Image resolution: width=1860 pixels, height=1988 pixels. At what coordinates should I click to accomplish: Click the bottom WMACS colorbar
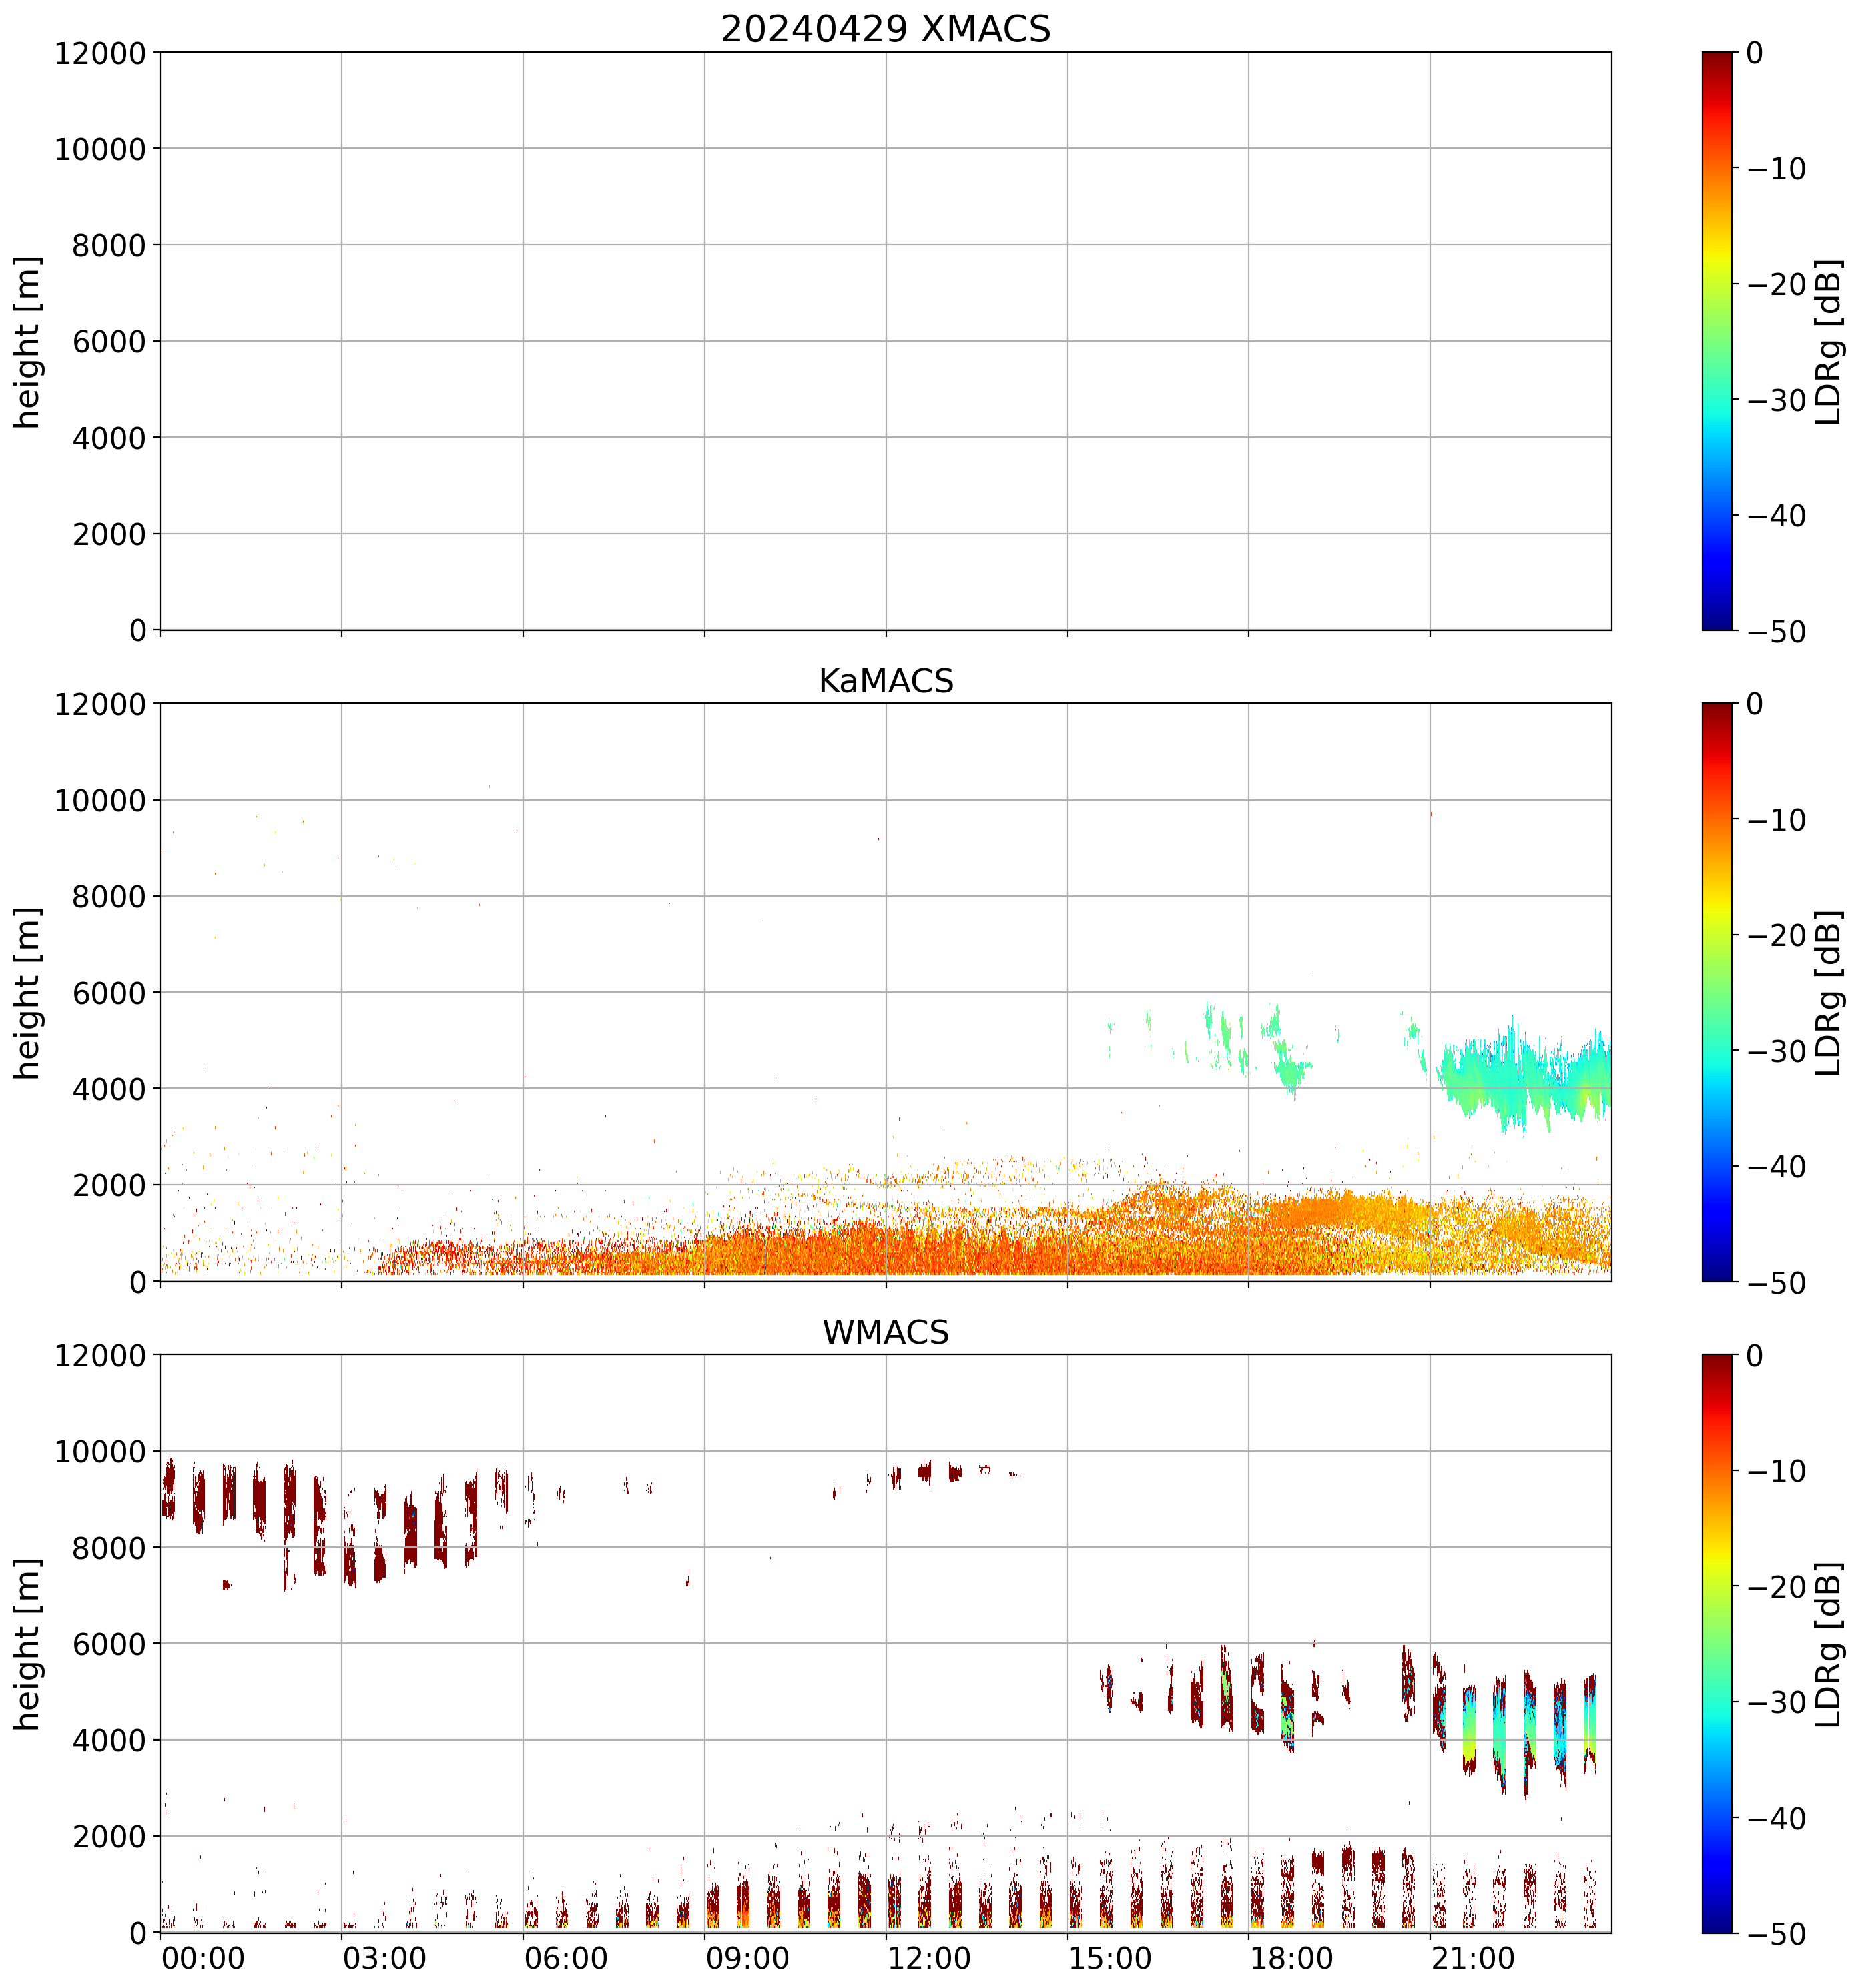pyautogui.click(x=1716, y=1643)
